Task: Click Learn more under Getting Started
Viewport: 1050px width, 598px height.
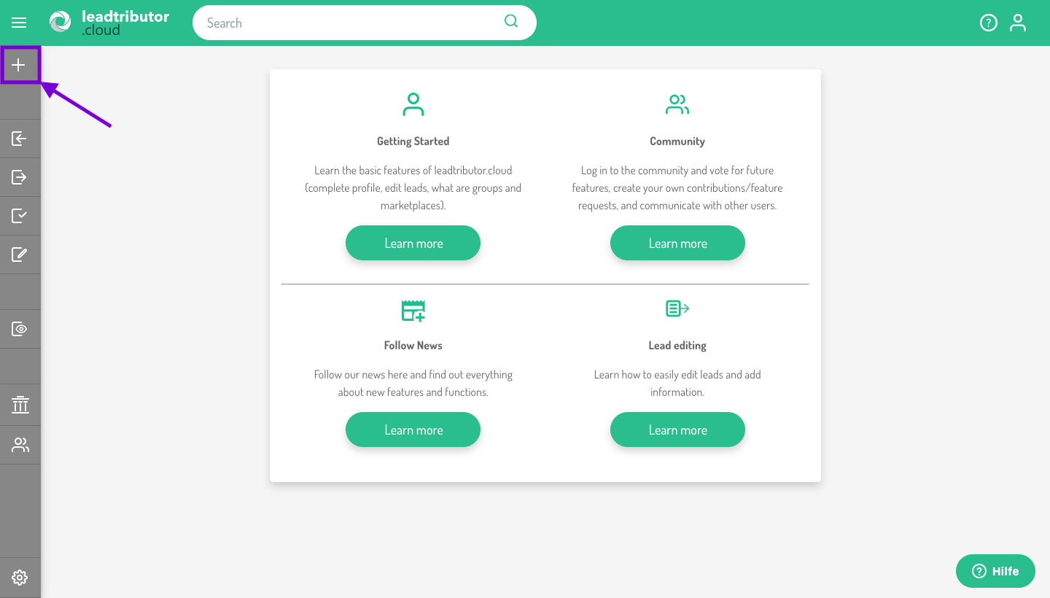Action: [413, 244]
